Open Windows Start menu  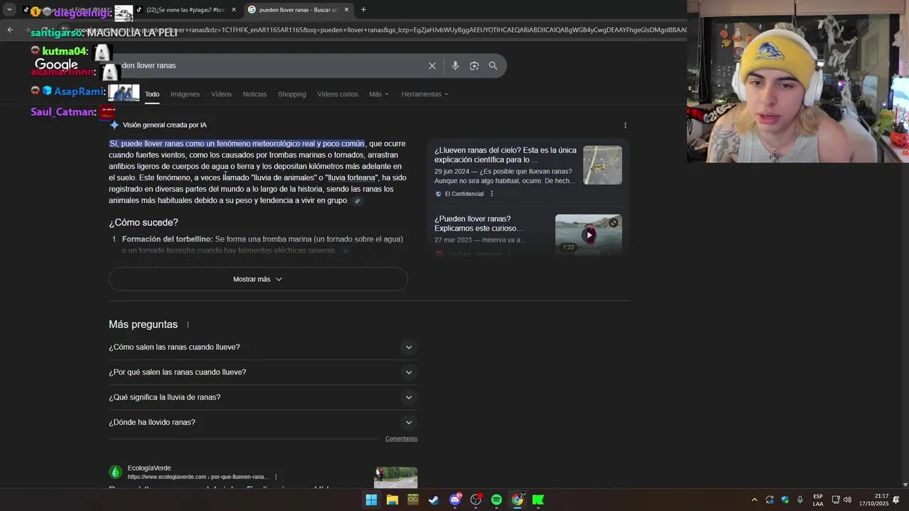tap(371, 500)
